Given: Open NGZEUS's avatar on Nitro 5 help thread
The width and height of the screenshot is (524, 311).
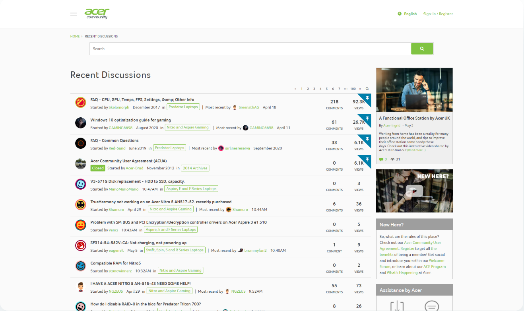Looking at the screenshot, I should [x=81, y=286].
